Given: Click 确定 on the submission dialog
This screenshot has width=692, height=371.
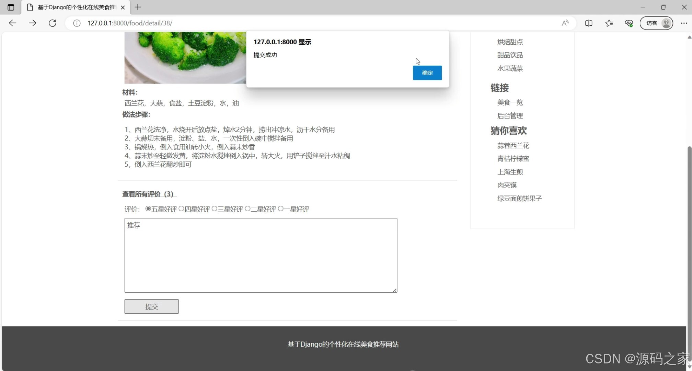Looking at the screenshot, I should (x=427, y=72).
